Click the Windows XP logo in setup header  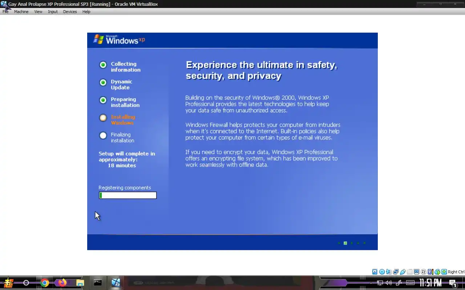(x=119, y=40)
